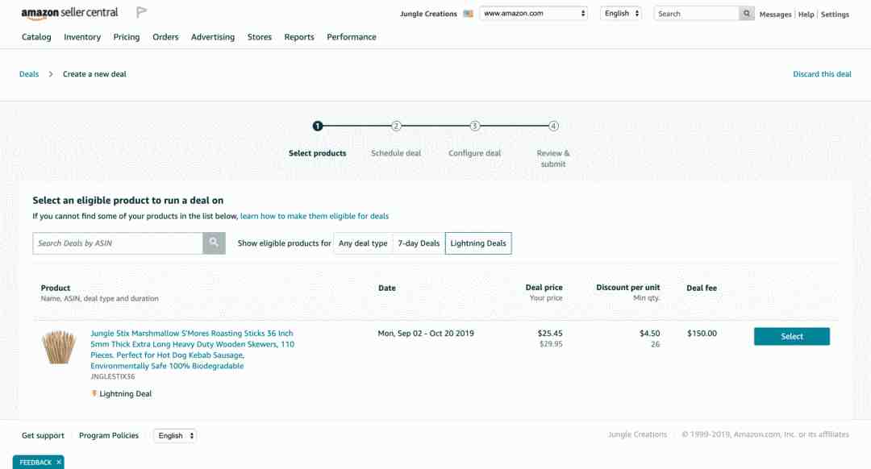The height and width of the screenshot is (469, 871).
Task: Click the JNGLESTIX36 ASIN text
Action: 113,377
